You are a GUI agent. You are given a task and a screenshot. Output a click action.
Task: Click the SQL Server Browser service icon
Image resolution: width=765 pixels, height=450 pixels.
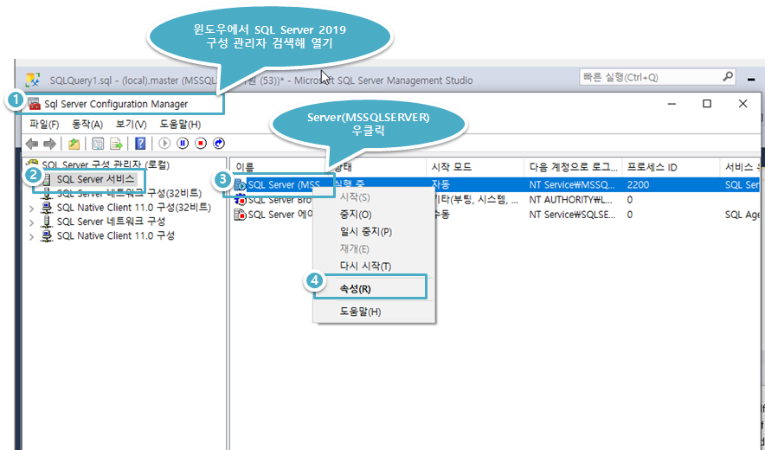pyautogui.click(x=240, y=200)
